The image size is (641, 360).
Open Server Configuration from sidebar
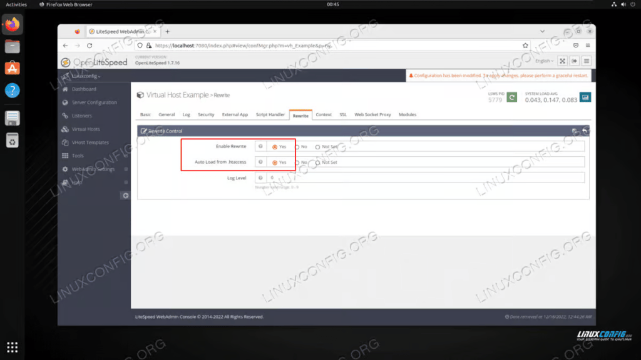coord(94,102)
